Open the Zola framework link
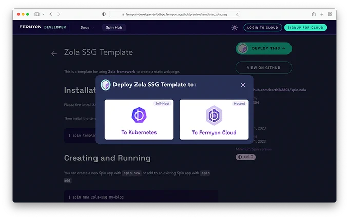Image resolution: width=349 pixels, height=219 pixels. 122,72
